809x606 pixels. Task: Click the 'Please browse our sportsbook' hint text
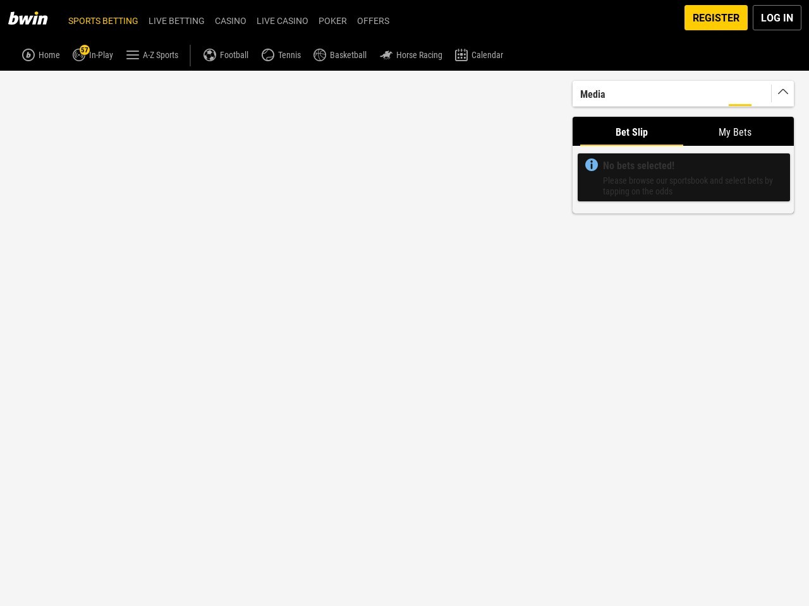coord(688,186)
